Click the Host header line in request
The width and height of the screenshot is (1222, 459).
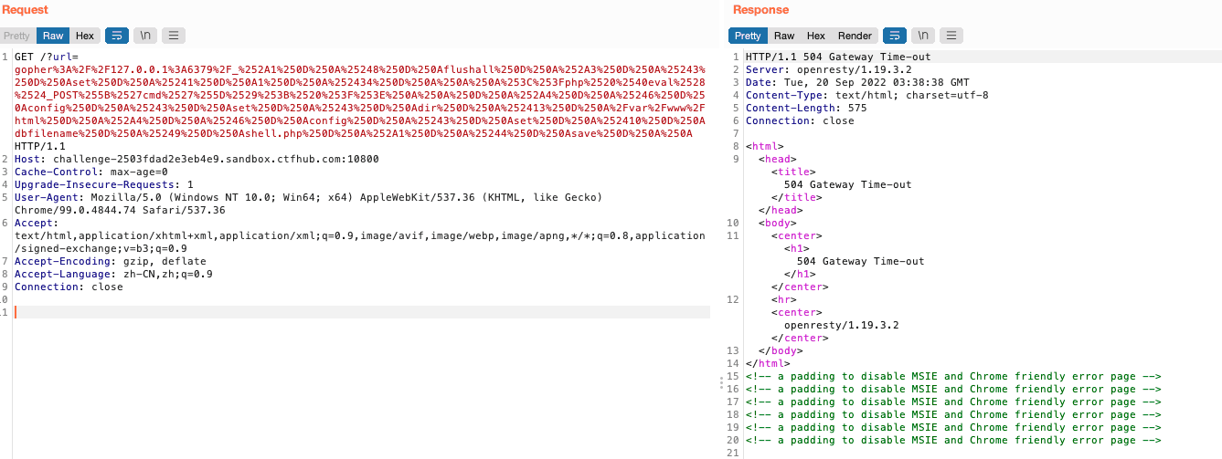197,159
